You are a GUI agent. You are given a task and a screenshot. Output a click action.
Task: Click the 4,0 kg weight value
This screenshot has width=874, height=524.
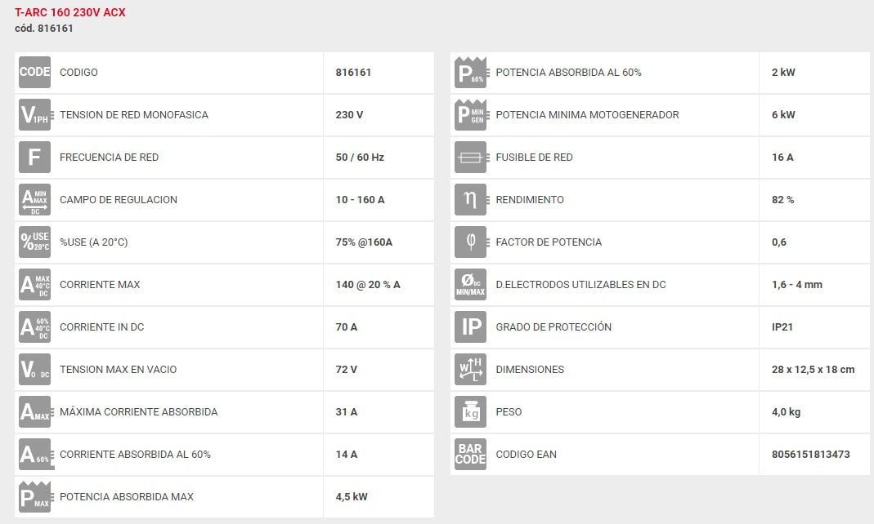(786, 412)
